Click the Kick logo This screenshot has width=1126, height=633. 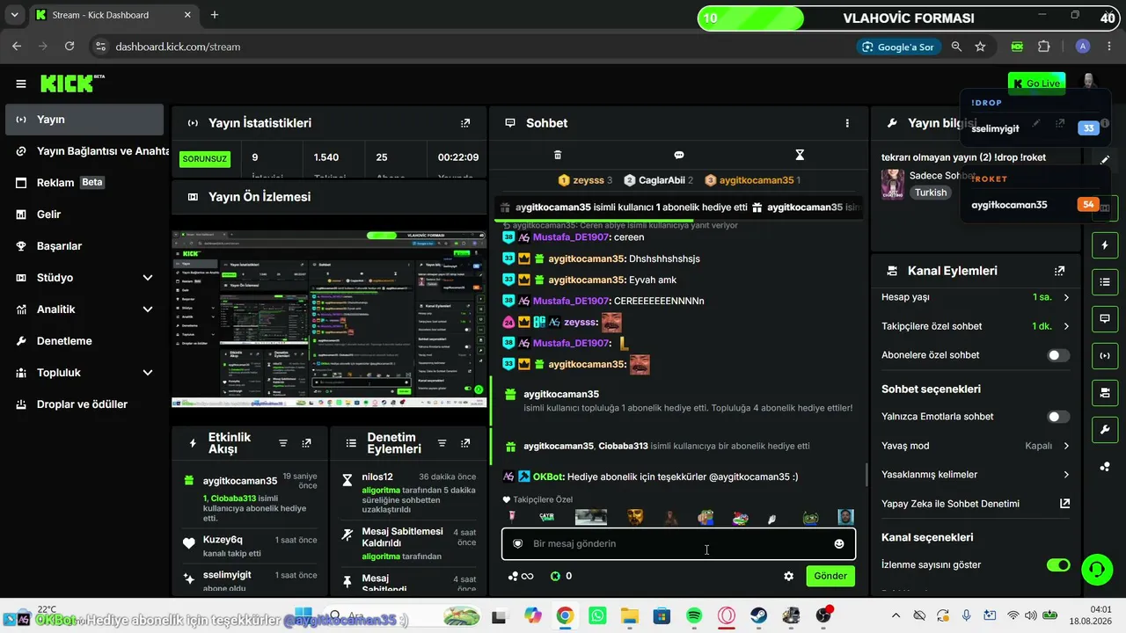pos(71,84)
